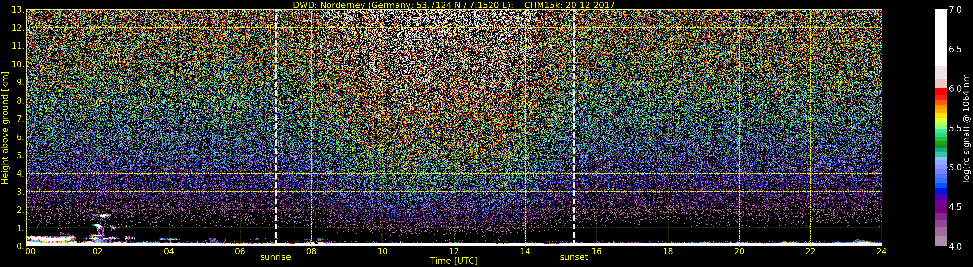Click the 'log(rc-signal) @ 1064 nm' colorbar label
The width and height of the screenshot is (973, 267).
click(x=966, y=128)
